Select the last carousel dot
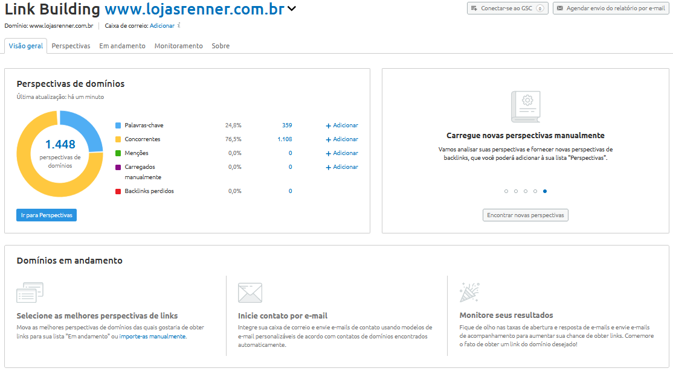Image resolution: width=673 pixels, height=371 pixels. [545, 191]
